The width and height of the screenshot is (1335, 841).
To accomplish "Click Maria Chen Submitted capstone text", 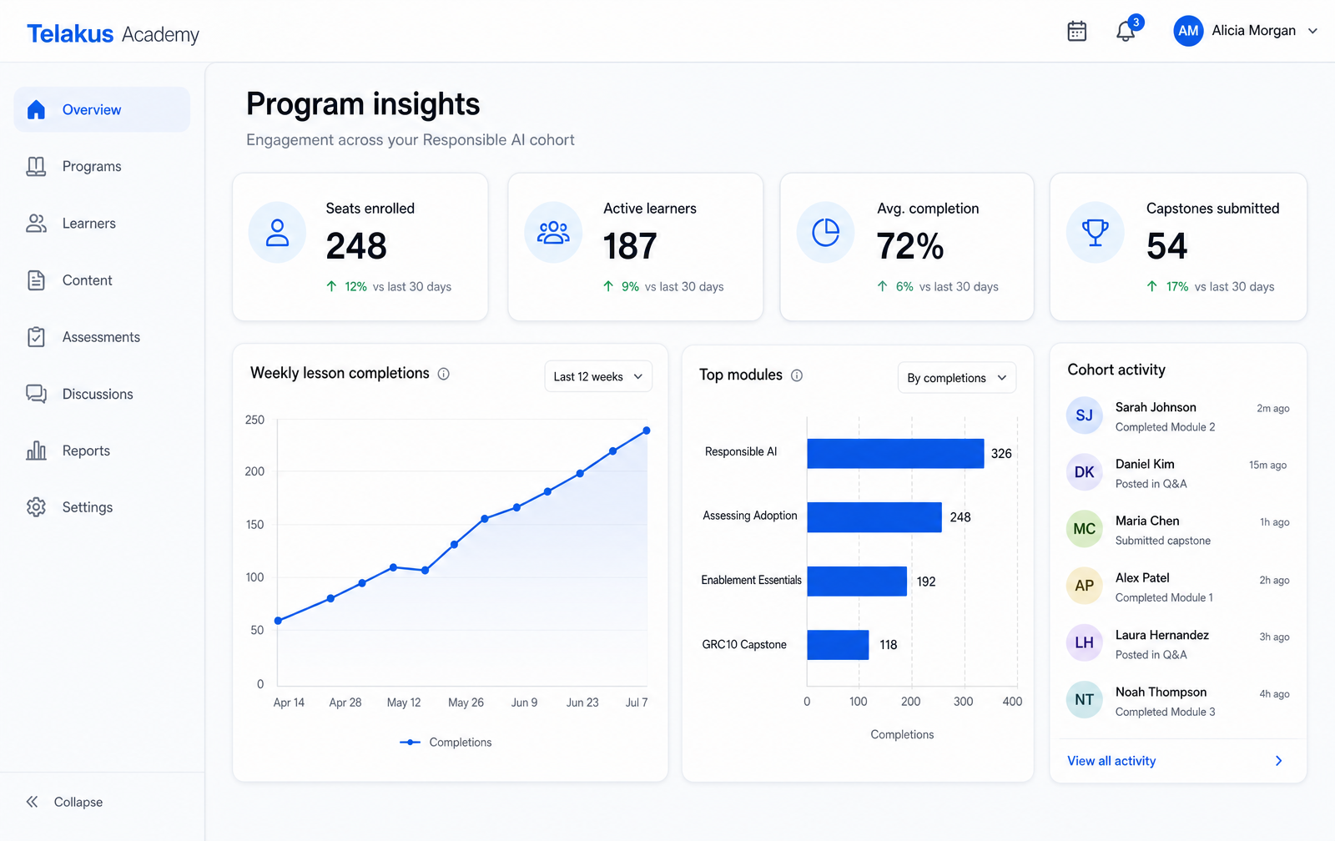I will tap(1163, 541).
